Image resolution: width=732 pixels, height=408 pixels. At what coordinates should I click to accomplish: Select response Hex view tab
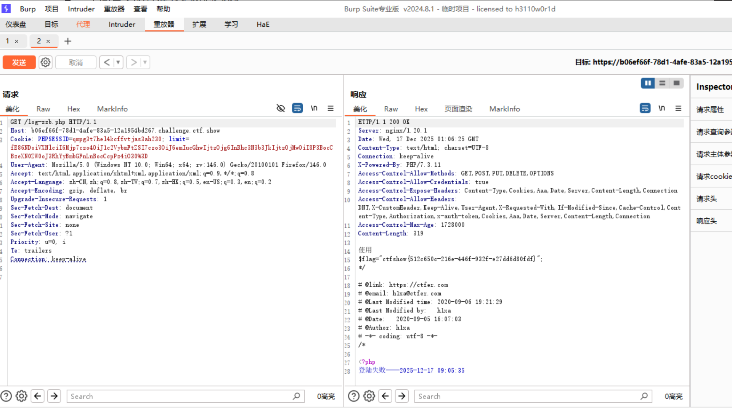(421, 109)
